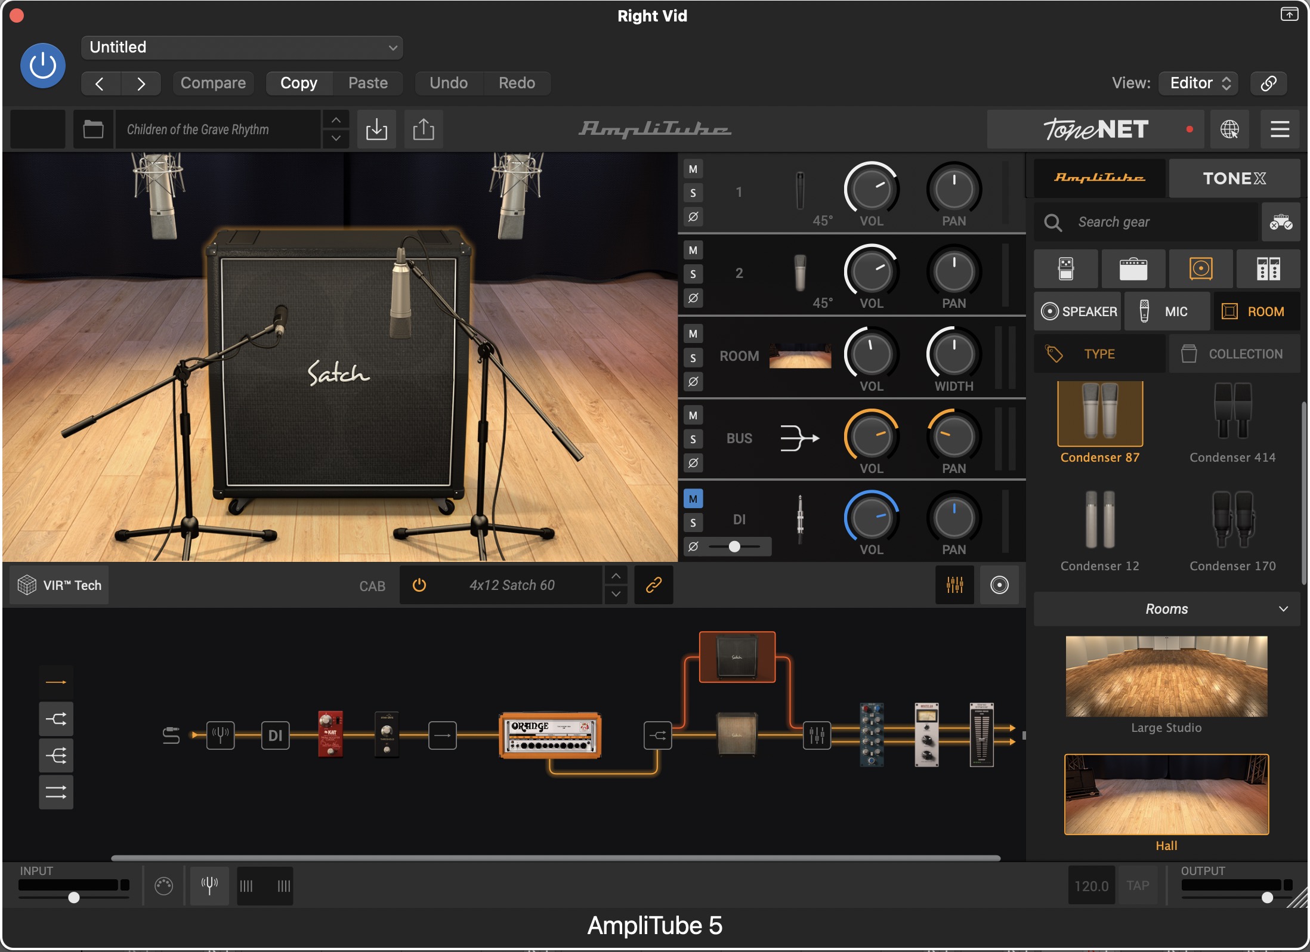Click the TAP tempo button
The image size is (1310, 952).
pos(1138,886)
